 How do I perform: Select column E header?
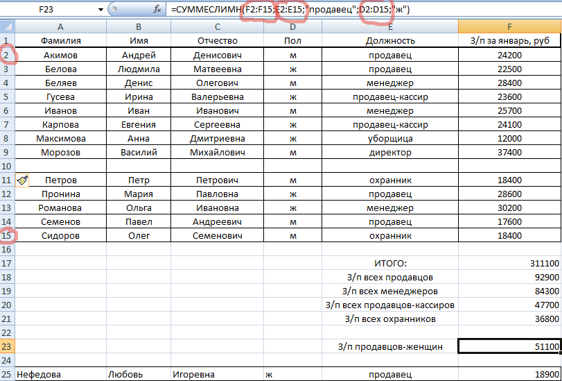coord(390,26)
